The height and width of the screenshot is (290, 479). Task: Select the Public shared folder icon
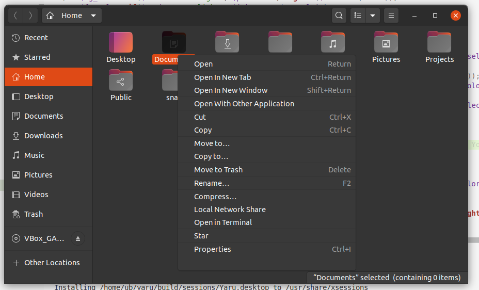121,80
